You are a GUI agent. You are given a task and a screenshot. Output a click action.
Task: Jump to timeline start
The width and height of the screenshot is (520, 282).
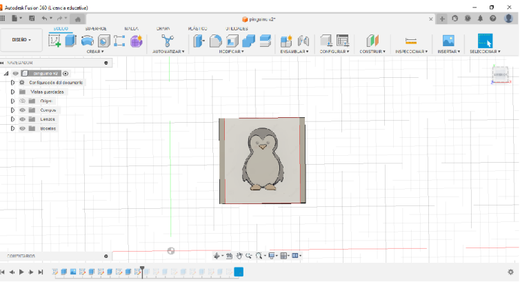(x=3, y=272)
